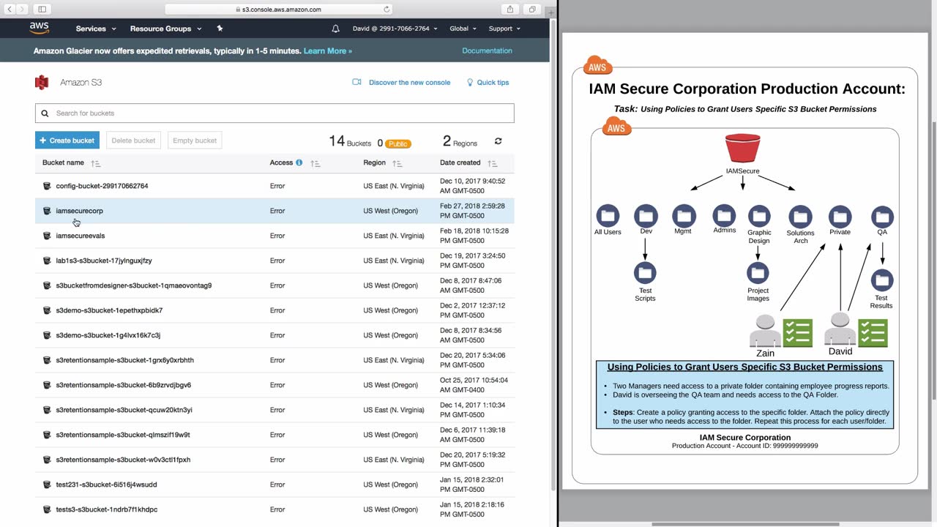Sort buckets with the Bucket name sort icon

96,163
